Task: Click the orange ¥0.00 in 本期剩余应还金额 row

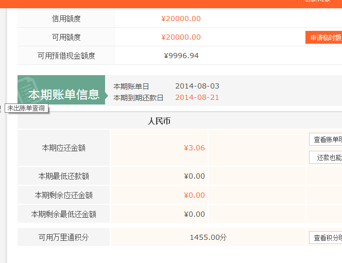Action: 194,195
